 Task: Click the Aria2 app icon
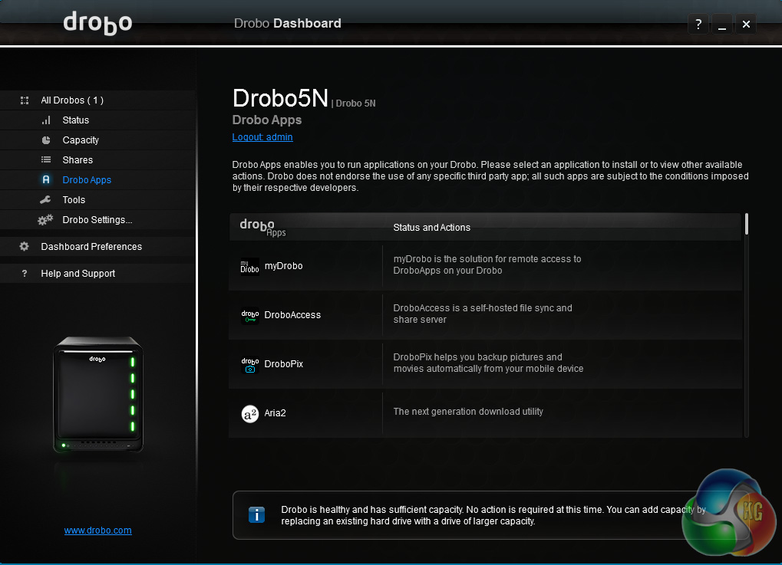tap(250, 413)
